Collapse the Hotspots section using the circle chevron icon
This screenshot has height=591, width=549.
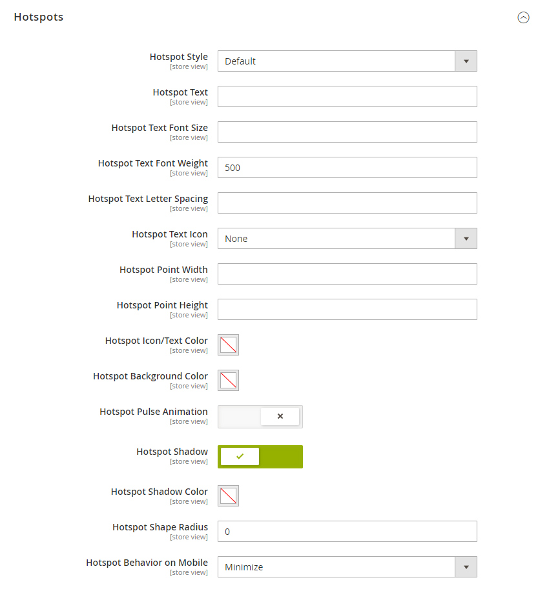pos(523,17)
